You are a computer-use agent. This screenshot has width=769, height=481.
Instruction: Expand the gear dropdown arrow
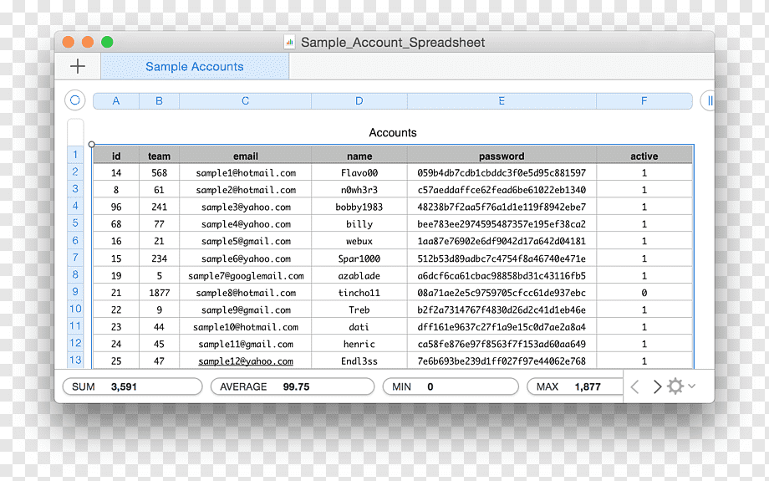click(692, 386)
